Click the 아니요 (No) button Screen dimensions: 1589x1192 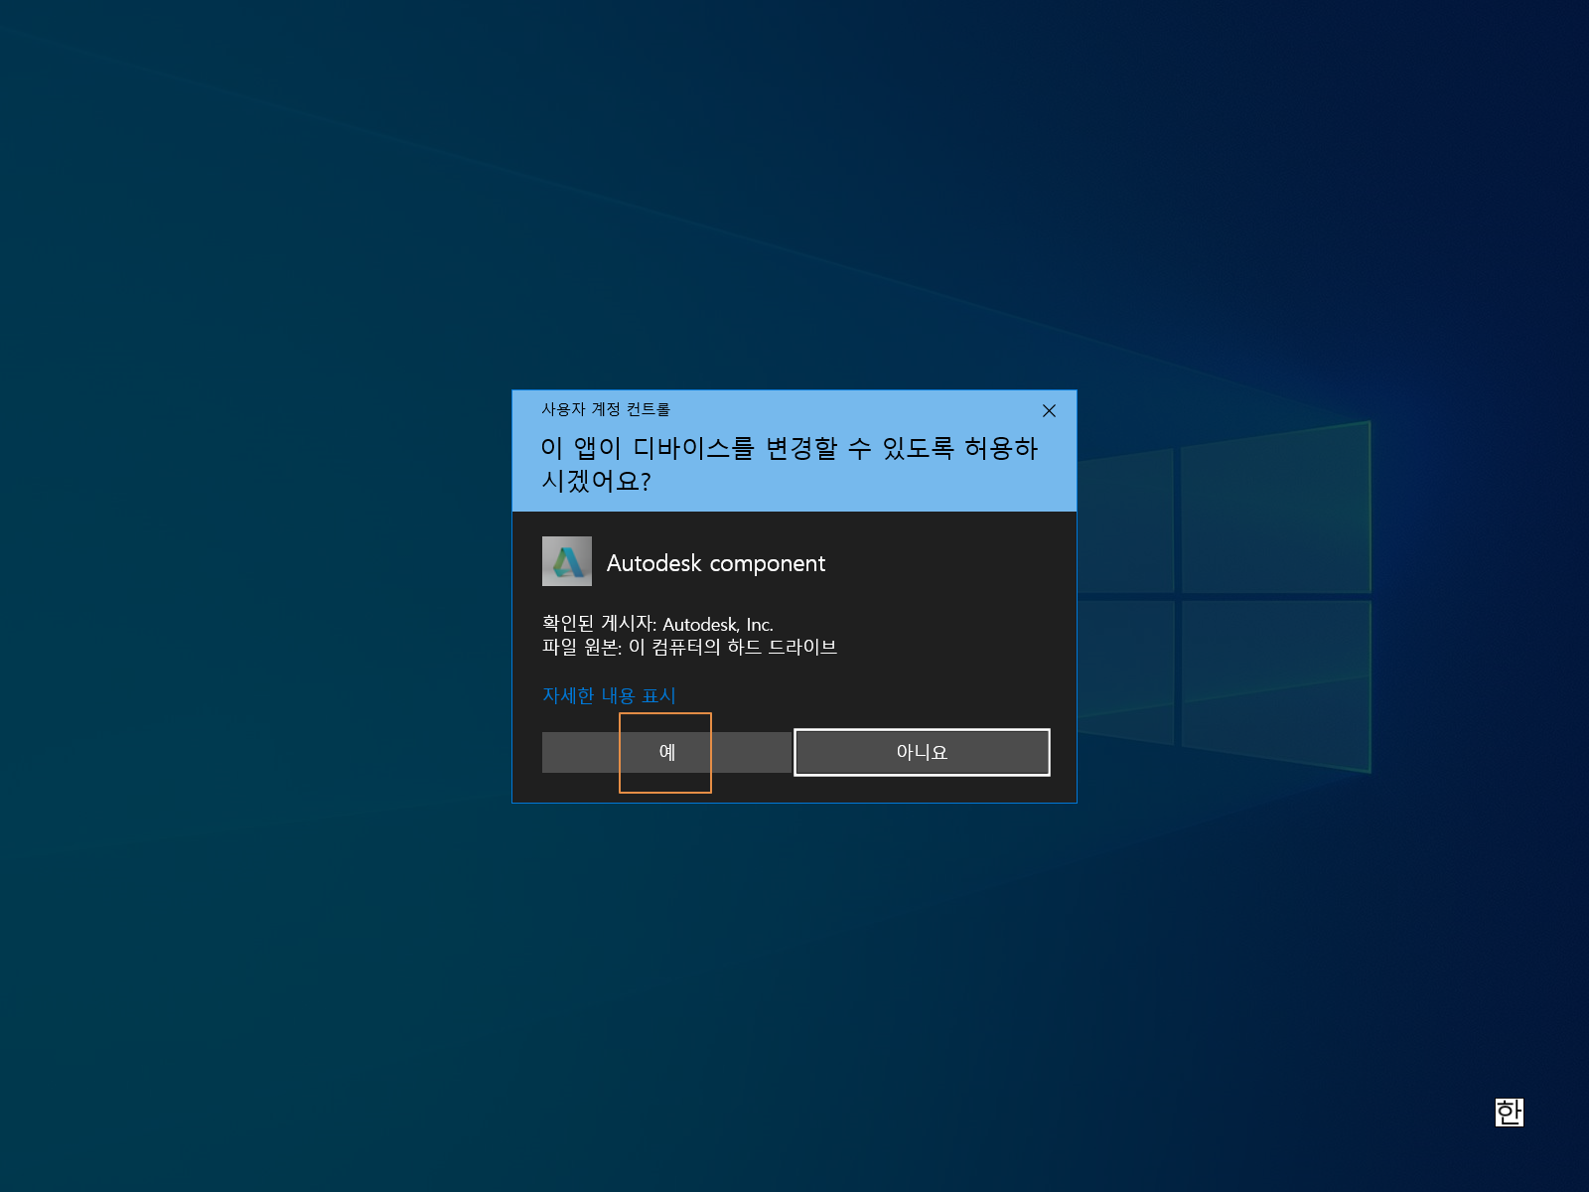tap(922, 752)
